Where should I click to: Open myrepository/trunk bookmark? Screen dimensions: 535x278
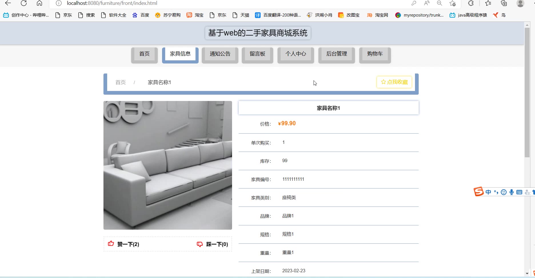420,15
